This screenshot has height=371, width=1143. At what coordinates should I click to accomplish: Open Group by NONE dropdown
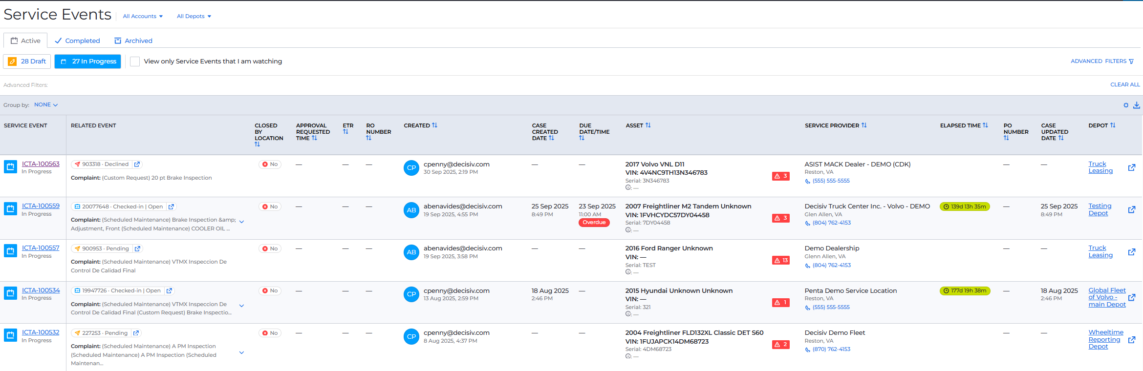[46, 105]
